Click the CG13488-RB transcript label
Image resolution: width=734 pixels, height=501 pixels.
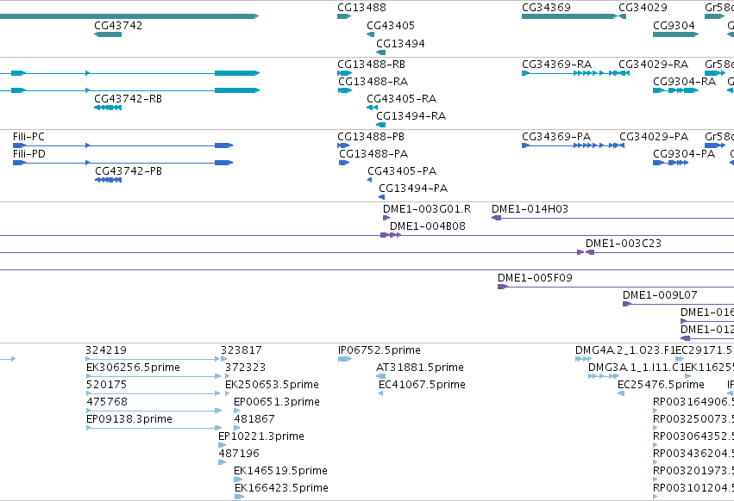tap(371, 65)
